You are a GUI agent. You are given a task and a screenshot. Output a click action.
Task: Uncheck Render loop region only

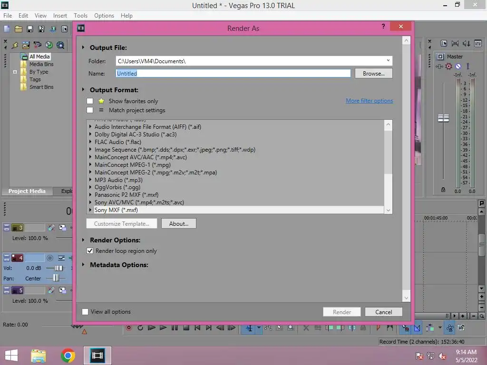pyautogui.click(x=90, y=251)
